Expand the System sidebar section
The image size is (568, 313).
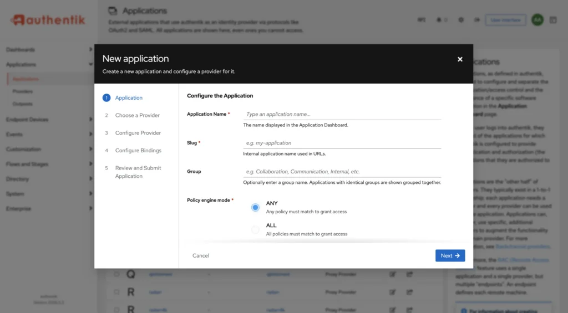49,193
